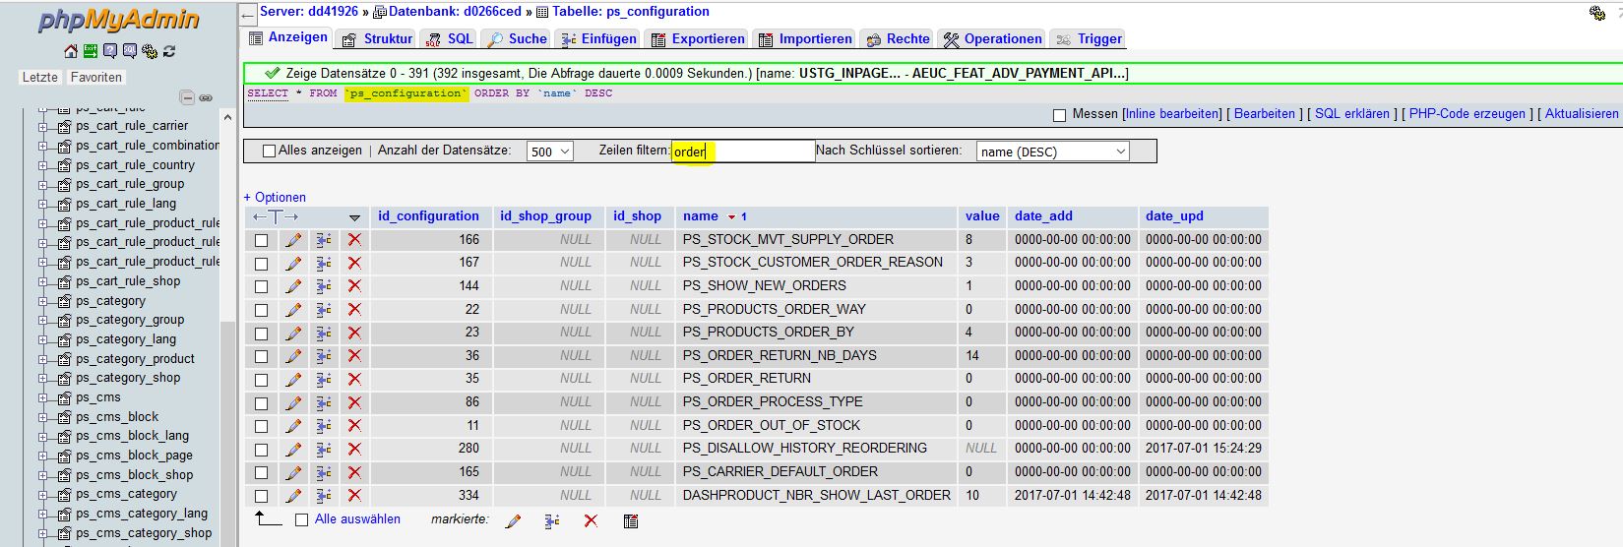The height and width of the screenshot is (547, 1623).
Task: Click the 'SQL erklären' link
Action: click(x=1353, y=114)
